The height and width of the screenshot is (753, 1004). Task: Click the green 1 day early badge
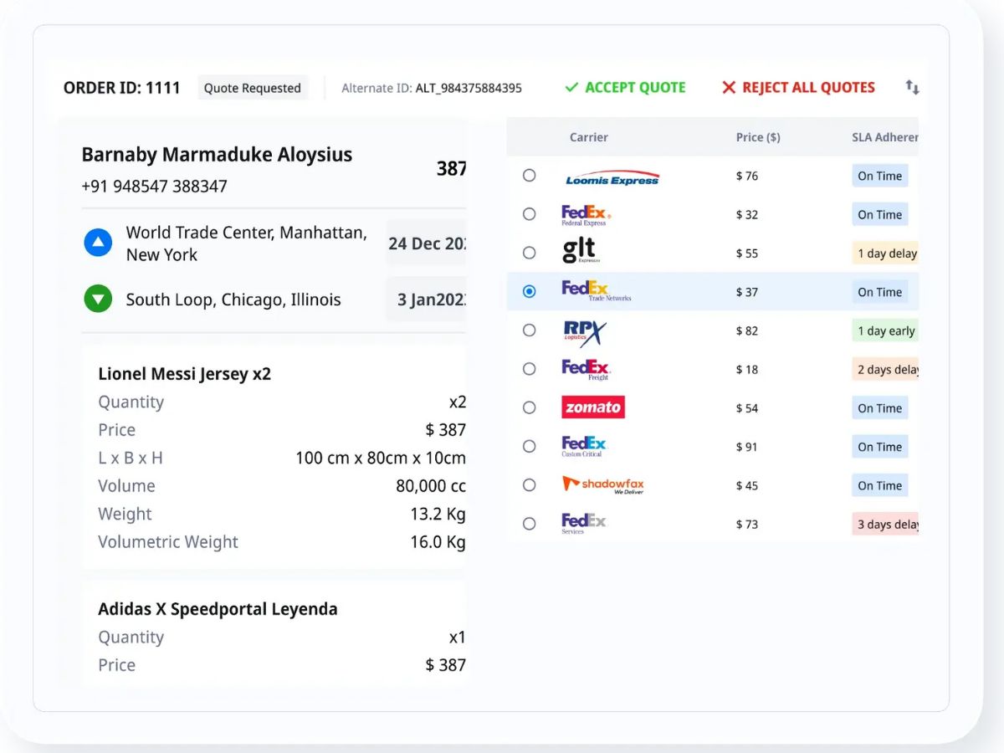pyautogui.click(x=886, y=330)
